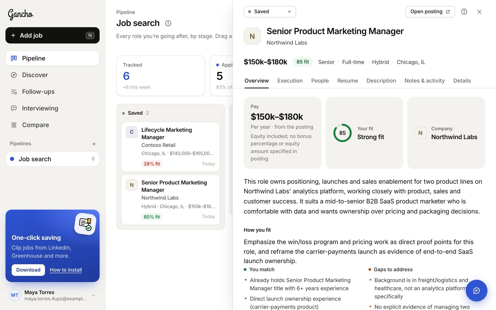Click the blue dot beside Job search pipeline

[12, 159]
